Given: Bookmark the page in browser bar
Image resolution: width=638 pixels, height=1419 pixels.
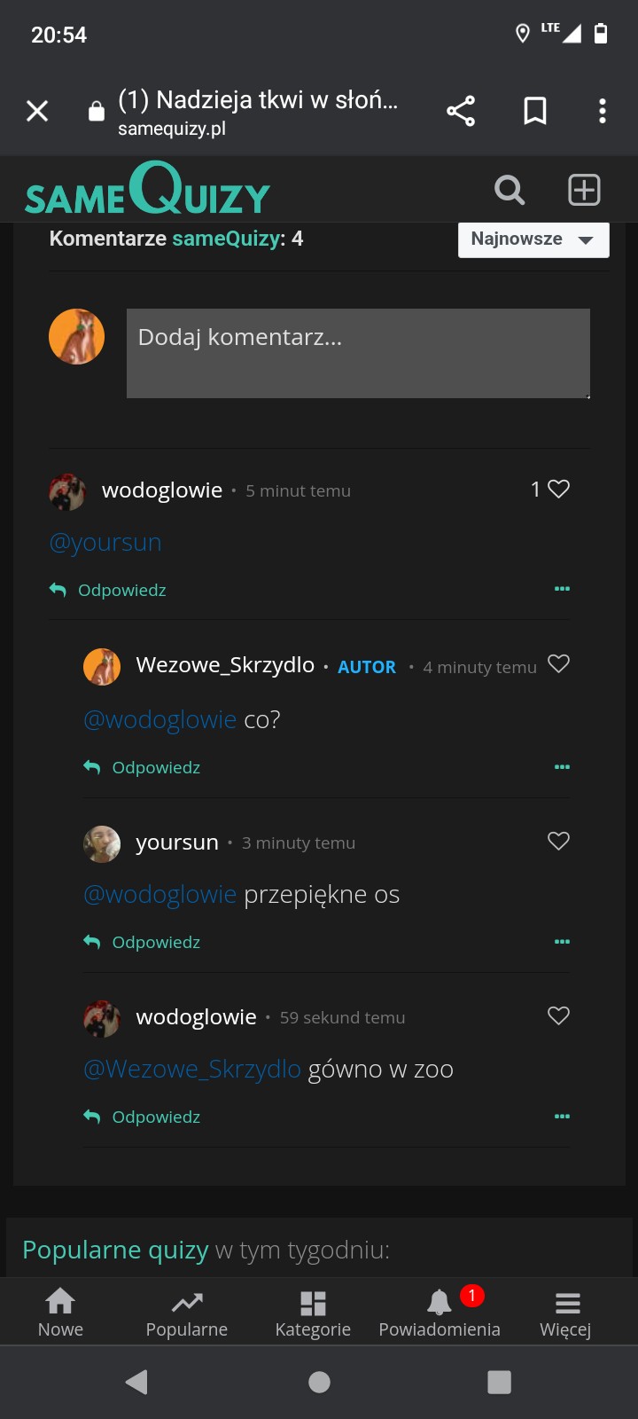Looking at the screenshot, I should [535, 111].
